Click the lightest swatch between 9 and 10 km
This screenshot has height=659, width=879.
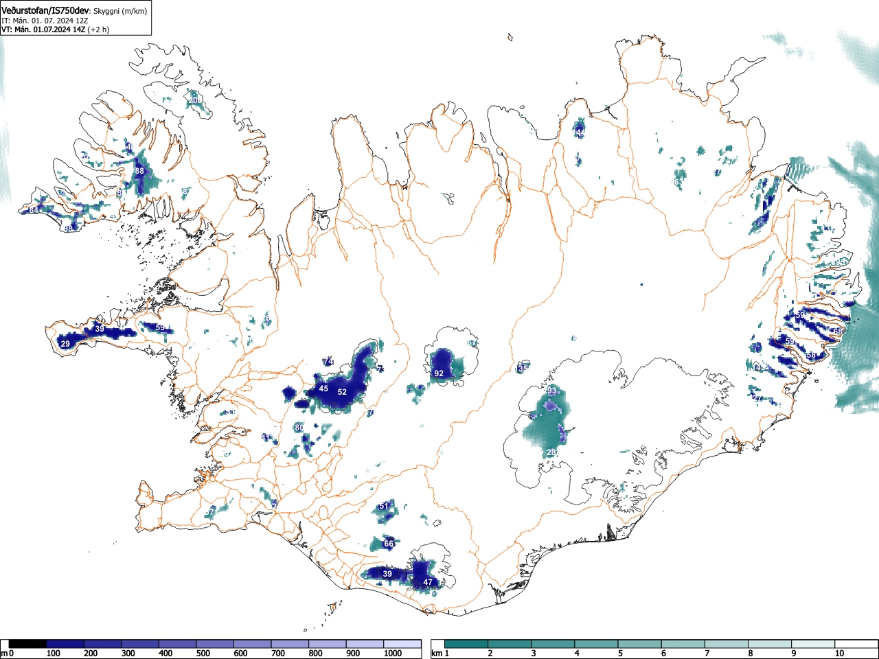point(812,644)
